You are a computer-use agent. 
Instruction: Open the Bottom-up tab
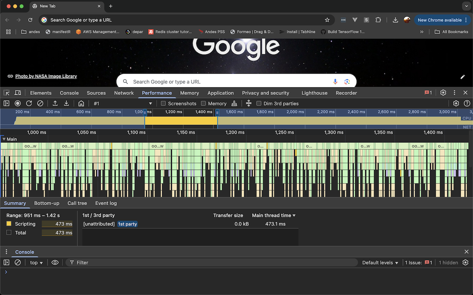pyautogui.click(x=47, y=203)
